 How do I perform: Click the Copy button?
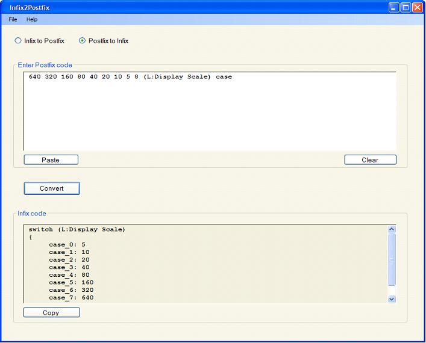(52, 312)
